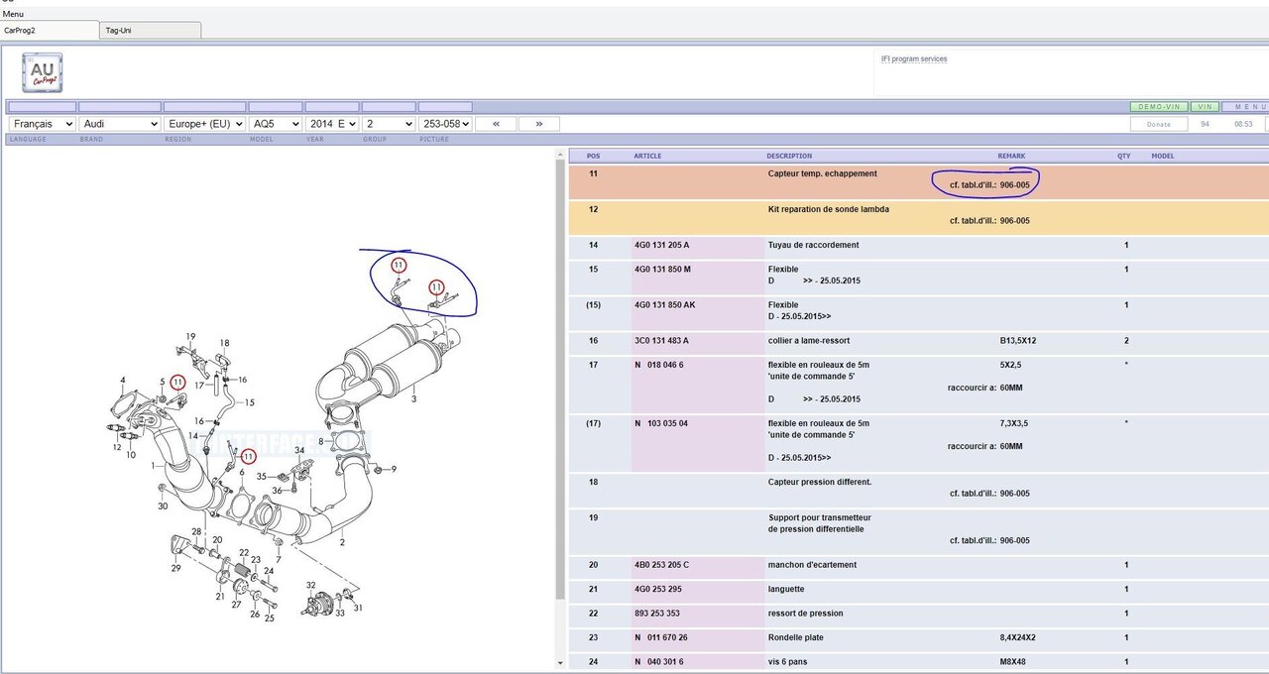The width and height of the screenshot is (1269, 674).
Task: Open the Brand dropdown showing Audi
Action: click(119, 124)
